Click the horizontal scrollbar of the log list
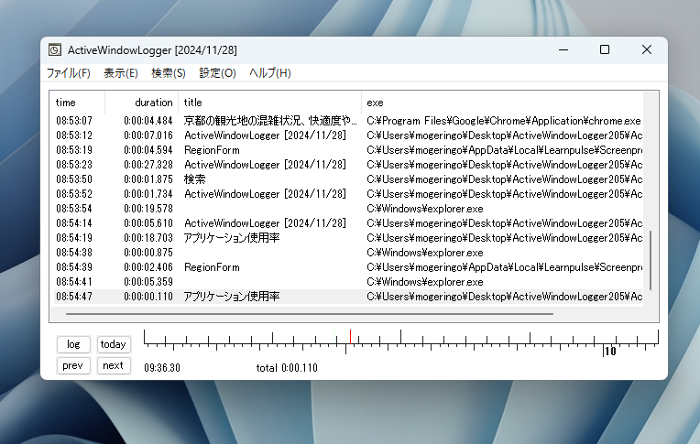 [310, 314]
